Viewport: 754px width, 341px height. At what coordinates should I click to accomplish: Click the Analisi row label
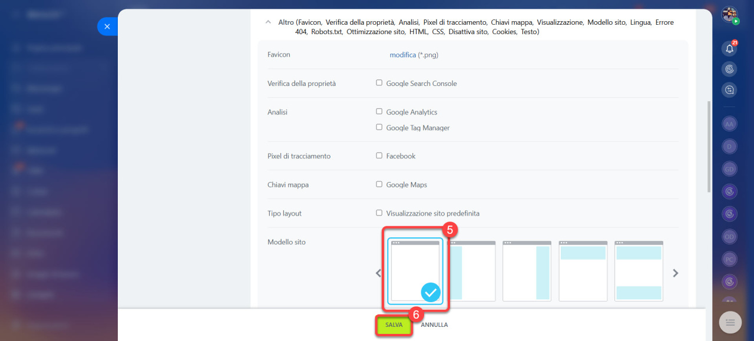click(x=277, y=112)
